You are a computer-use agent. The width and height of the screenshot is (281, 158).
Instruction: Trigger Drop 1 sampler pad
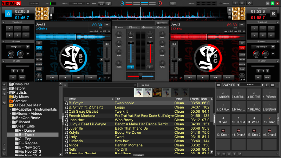coord(223,132)
